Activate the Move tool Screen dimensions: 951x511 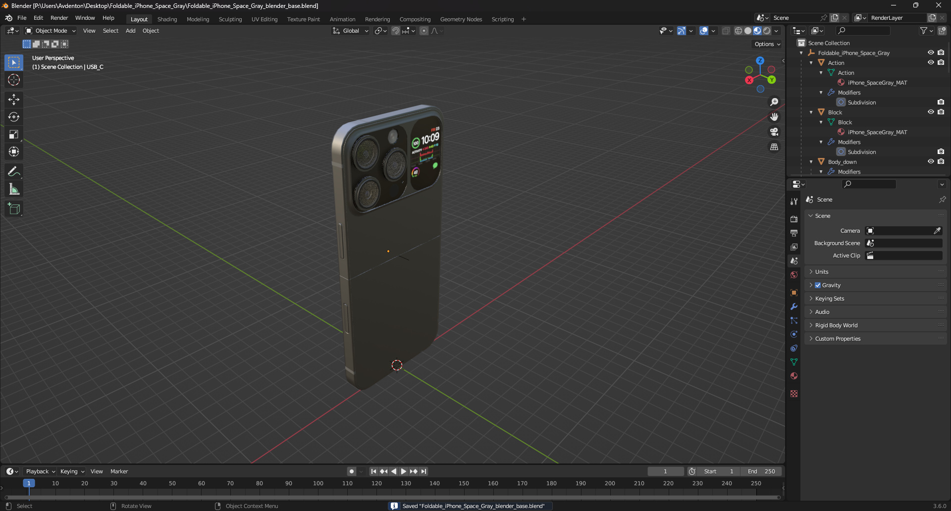tap(14, 100)
